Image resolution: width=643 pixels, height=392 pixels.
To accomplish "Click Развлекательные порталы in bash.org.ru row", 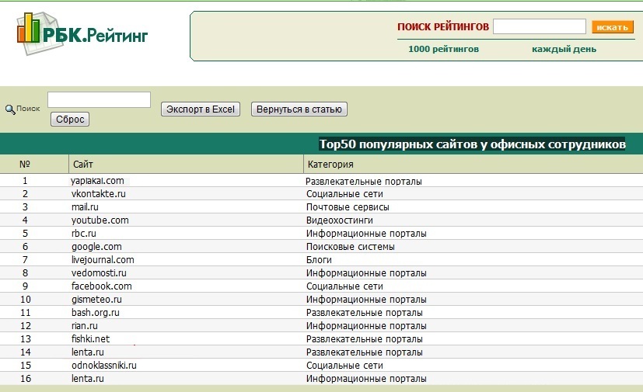I will coord(364,313).
